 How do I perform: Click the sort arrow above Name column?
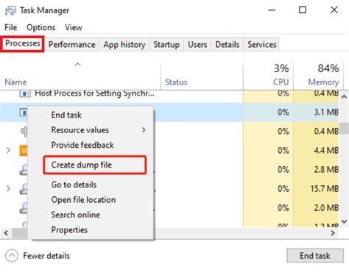point(77,65)
